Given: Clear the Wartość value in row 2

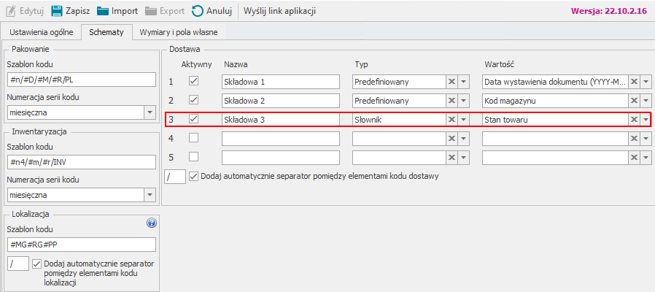Looking at the screenshot, I should (x=634, y=100).
